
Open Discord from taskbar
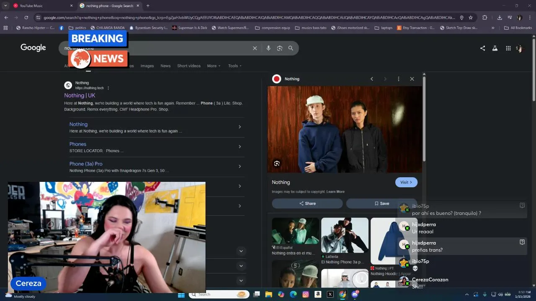pyautogui.click(x=355, y=294)
